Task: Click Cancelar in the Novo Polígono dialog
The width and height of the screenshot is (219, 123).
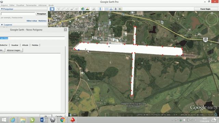Action: pyautogui.click(x=59, y=116)
